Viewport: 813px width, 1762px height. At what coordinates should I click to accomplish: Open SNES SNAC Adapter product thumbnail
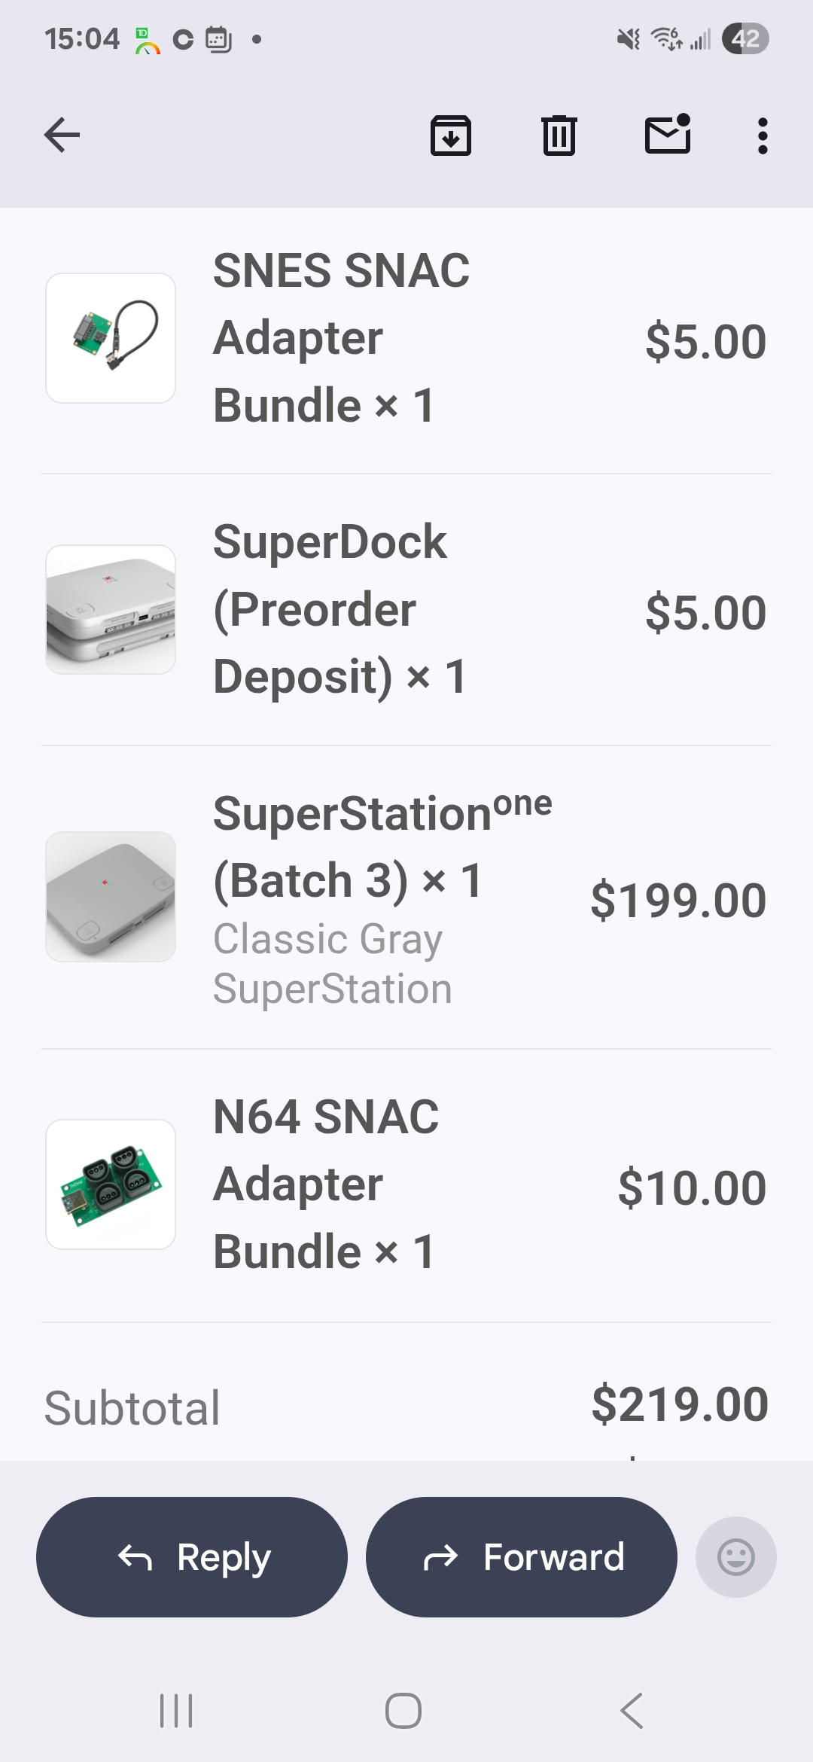pos(111,338)
